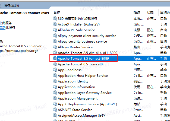
Task: Click gear icon of Application Information
Action: (55, 87)
